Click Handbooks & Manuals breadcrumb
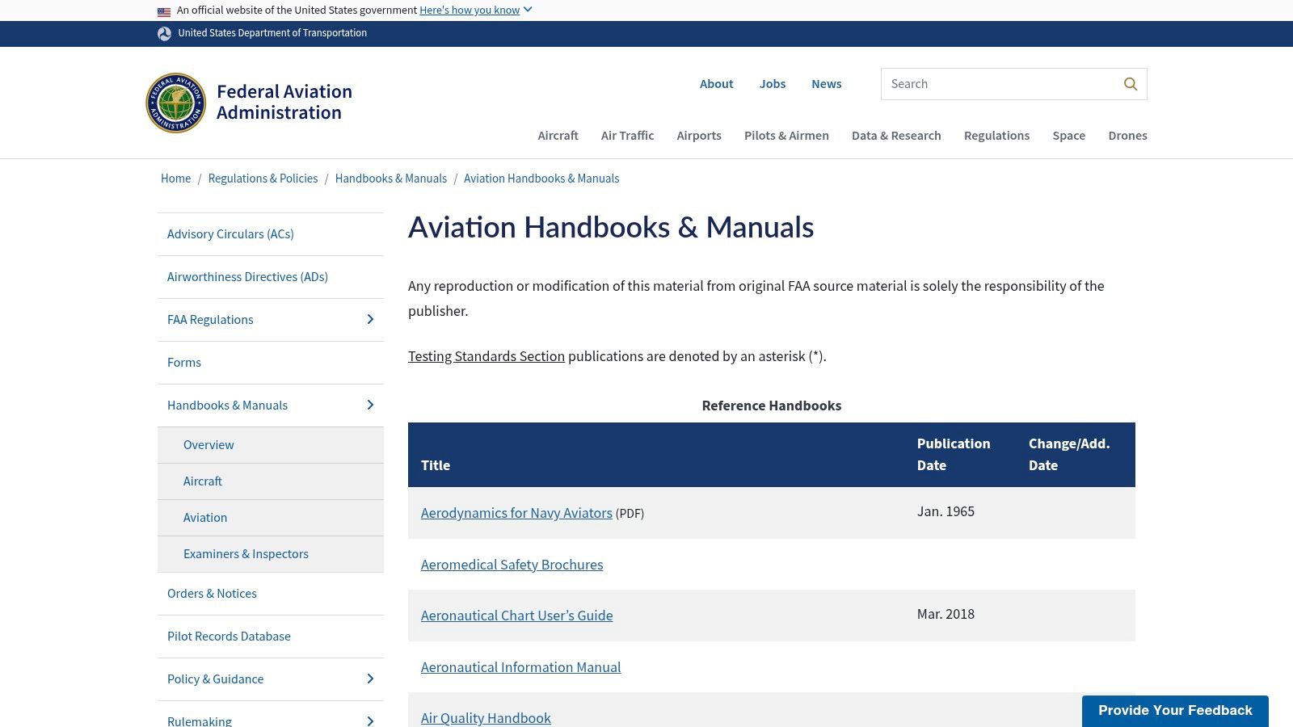This screenshot has width=1293, height=727. (391, 179)
